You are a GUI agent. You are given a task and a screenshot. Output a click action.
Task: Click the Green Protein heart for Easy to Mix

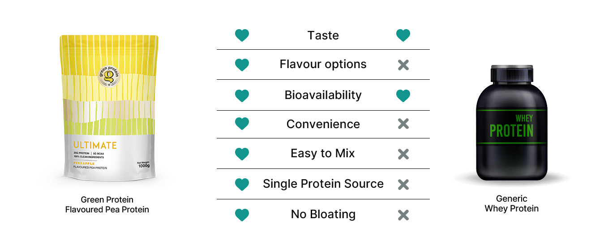pyautogui.click(x=242, y=154)
